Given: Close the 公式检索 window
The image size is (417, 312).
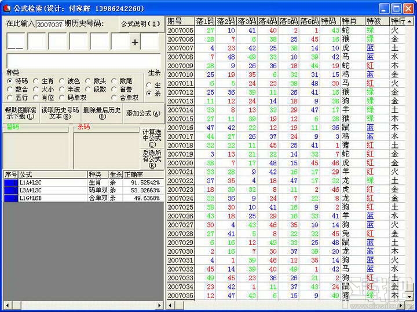Looking at the screenshot, I should point(408,9).
